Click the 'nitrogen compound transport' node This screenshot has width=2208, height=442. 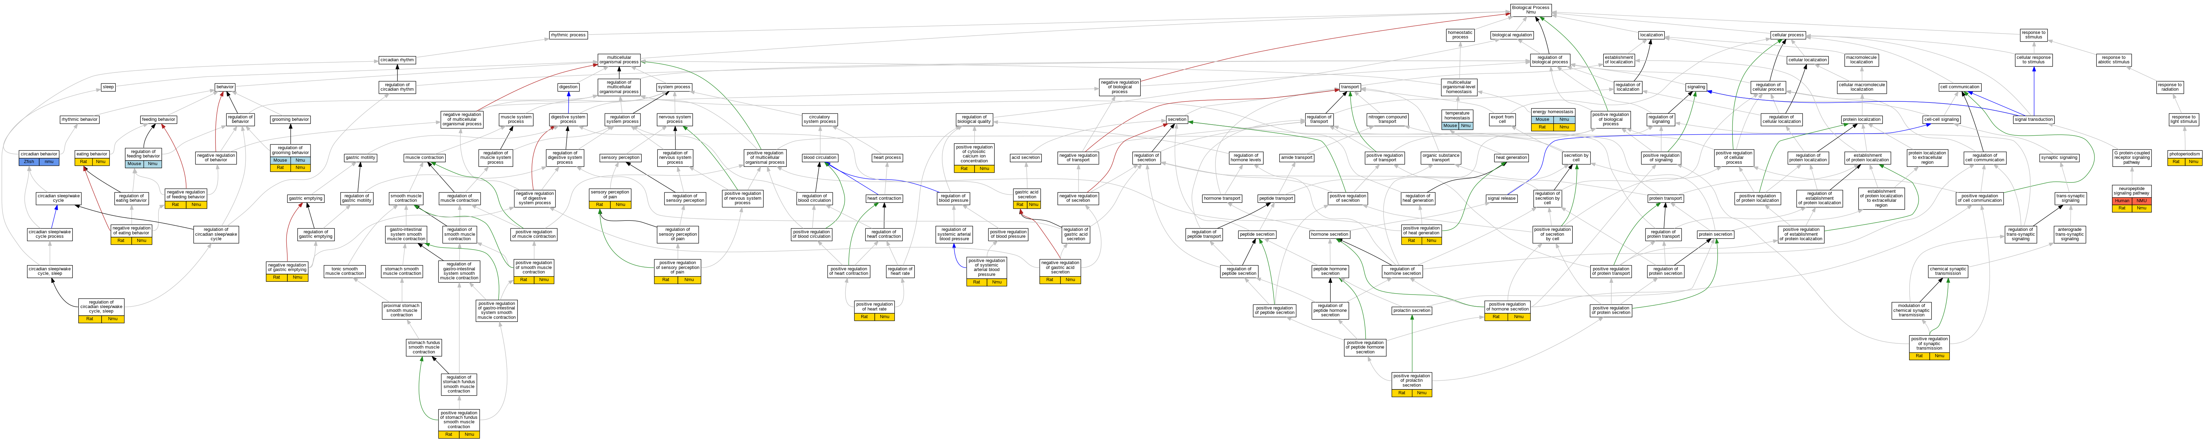tap(1388, 119)
